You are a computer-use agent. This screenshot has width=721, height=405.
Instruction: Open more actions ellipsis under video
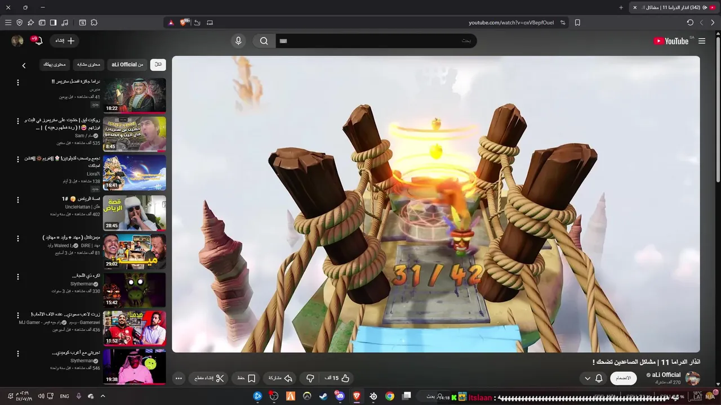coord(179,378)
